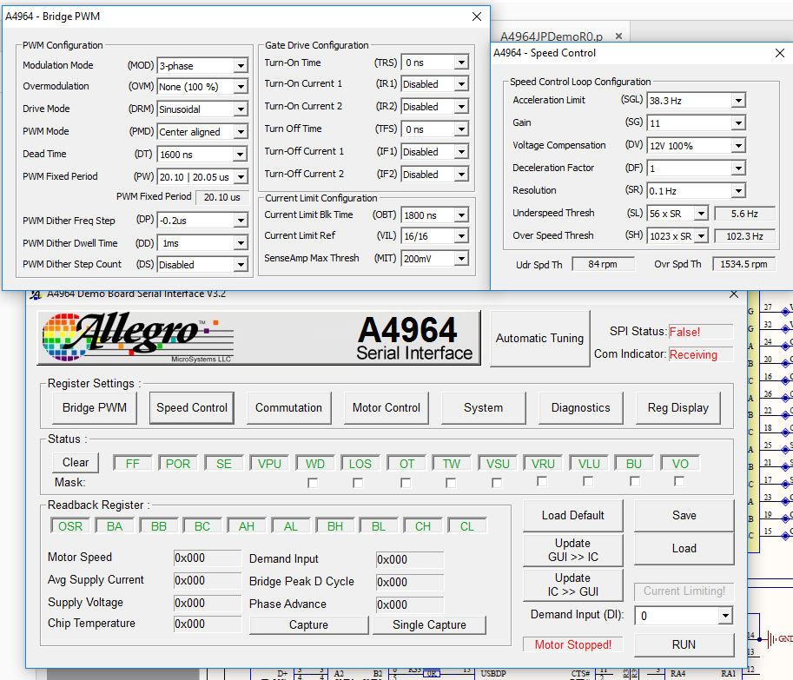Image resolution: width=793 pixels, height=680 pixels.
Task: Expand the Turn-On Current 1 dropdown
Action: coord(461,84)
